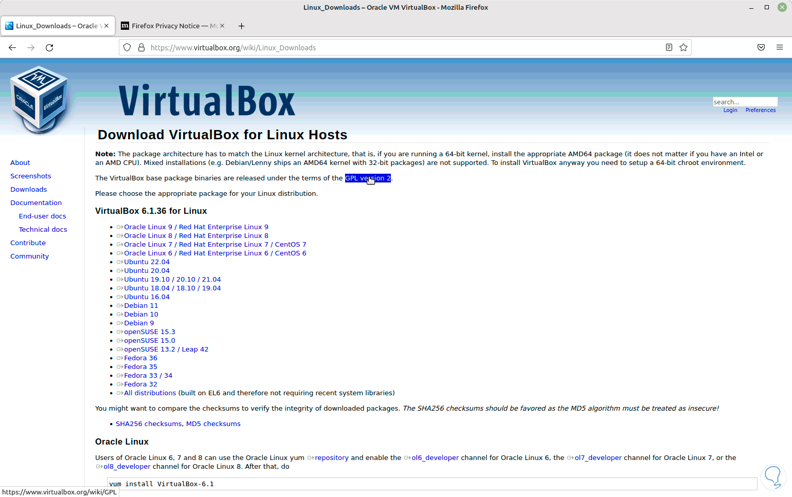Close the Firefox Privacy Notice tab

click(222, 26)
